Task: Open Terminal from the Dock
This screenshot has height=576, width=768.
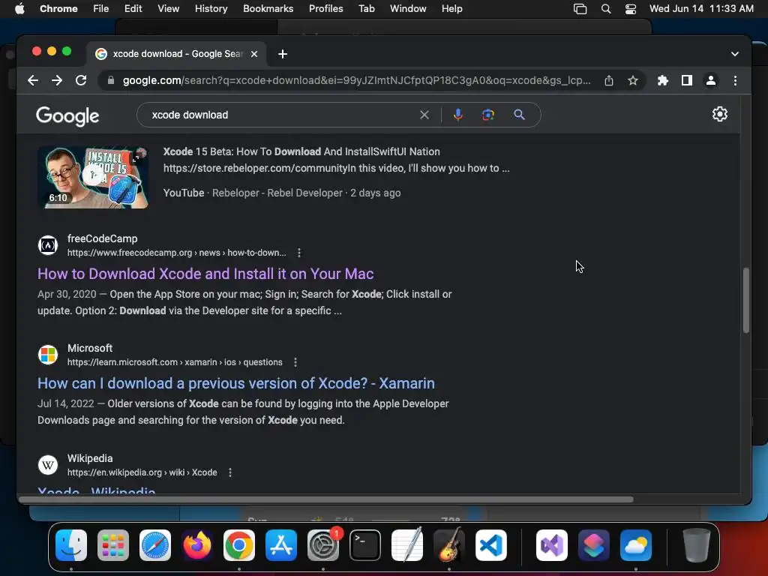Action: (x=365, y=545)
